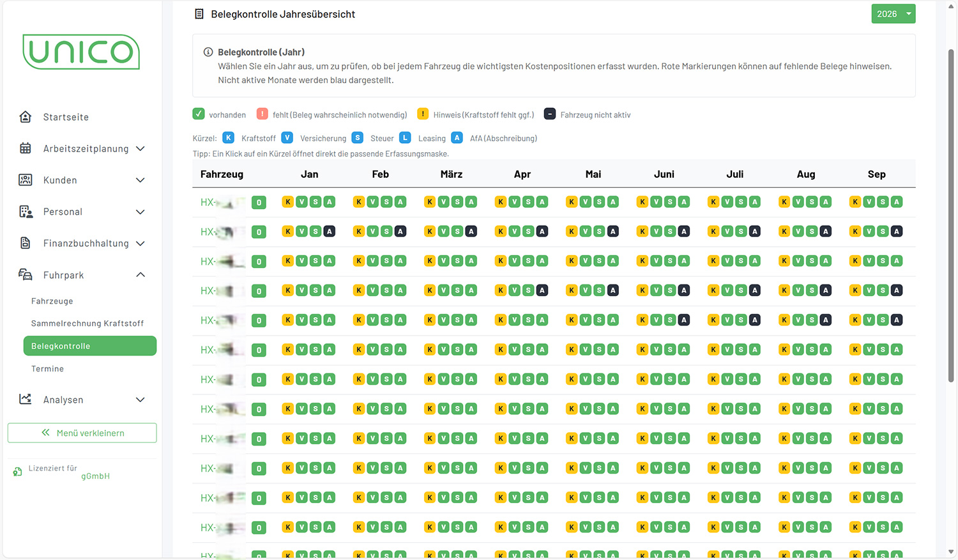Screen dimensions: 958x560
Task: Click the Analysen chart icon
Action: point(26,400)
